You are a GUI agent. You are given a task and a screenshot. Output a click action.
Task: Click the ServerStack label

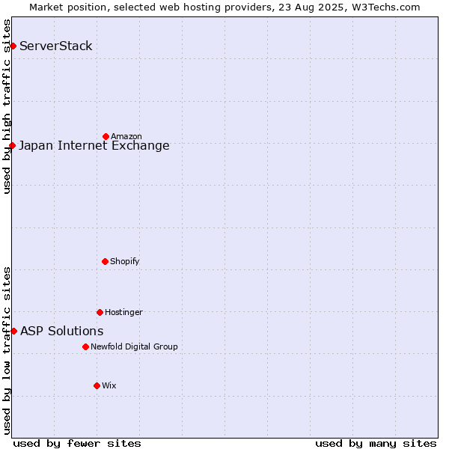click(56, 46)
